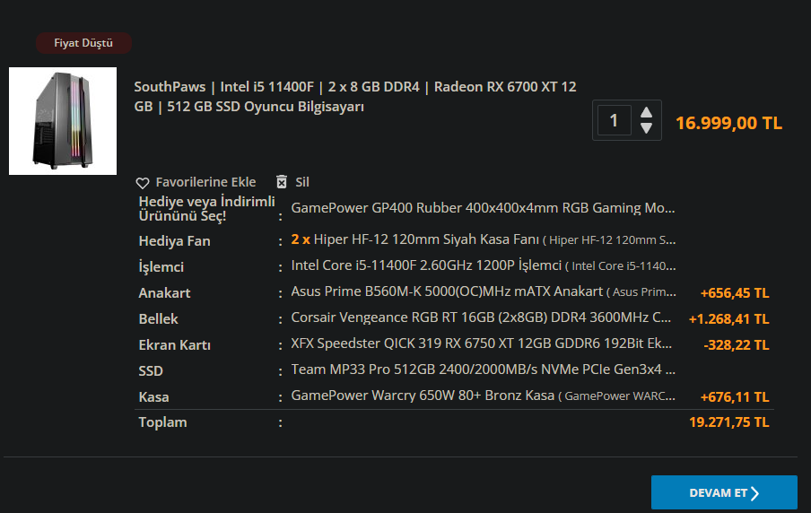Click the Anakart row label
Viewport: 811px width, 513px height.
coord(164,293)
